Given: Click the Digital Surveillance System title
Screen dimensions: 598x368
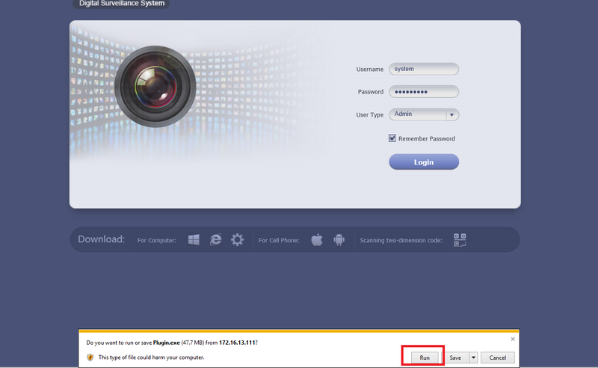Looking at the screenshot, I should point(122,4).
